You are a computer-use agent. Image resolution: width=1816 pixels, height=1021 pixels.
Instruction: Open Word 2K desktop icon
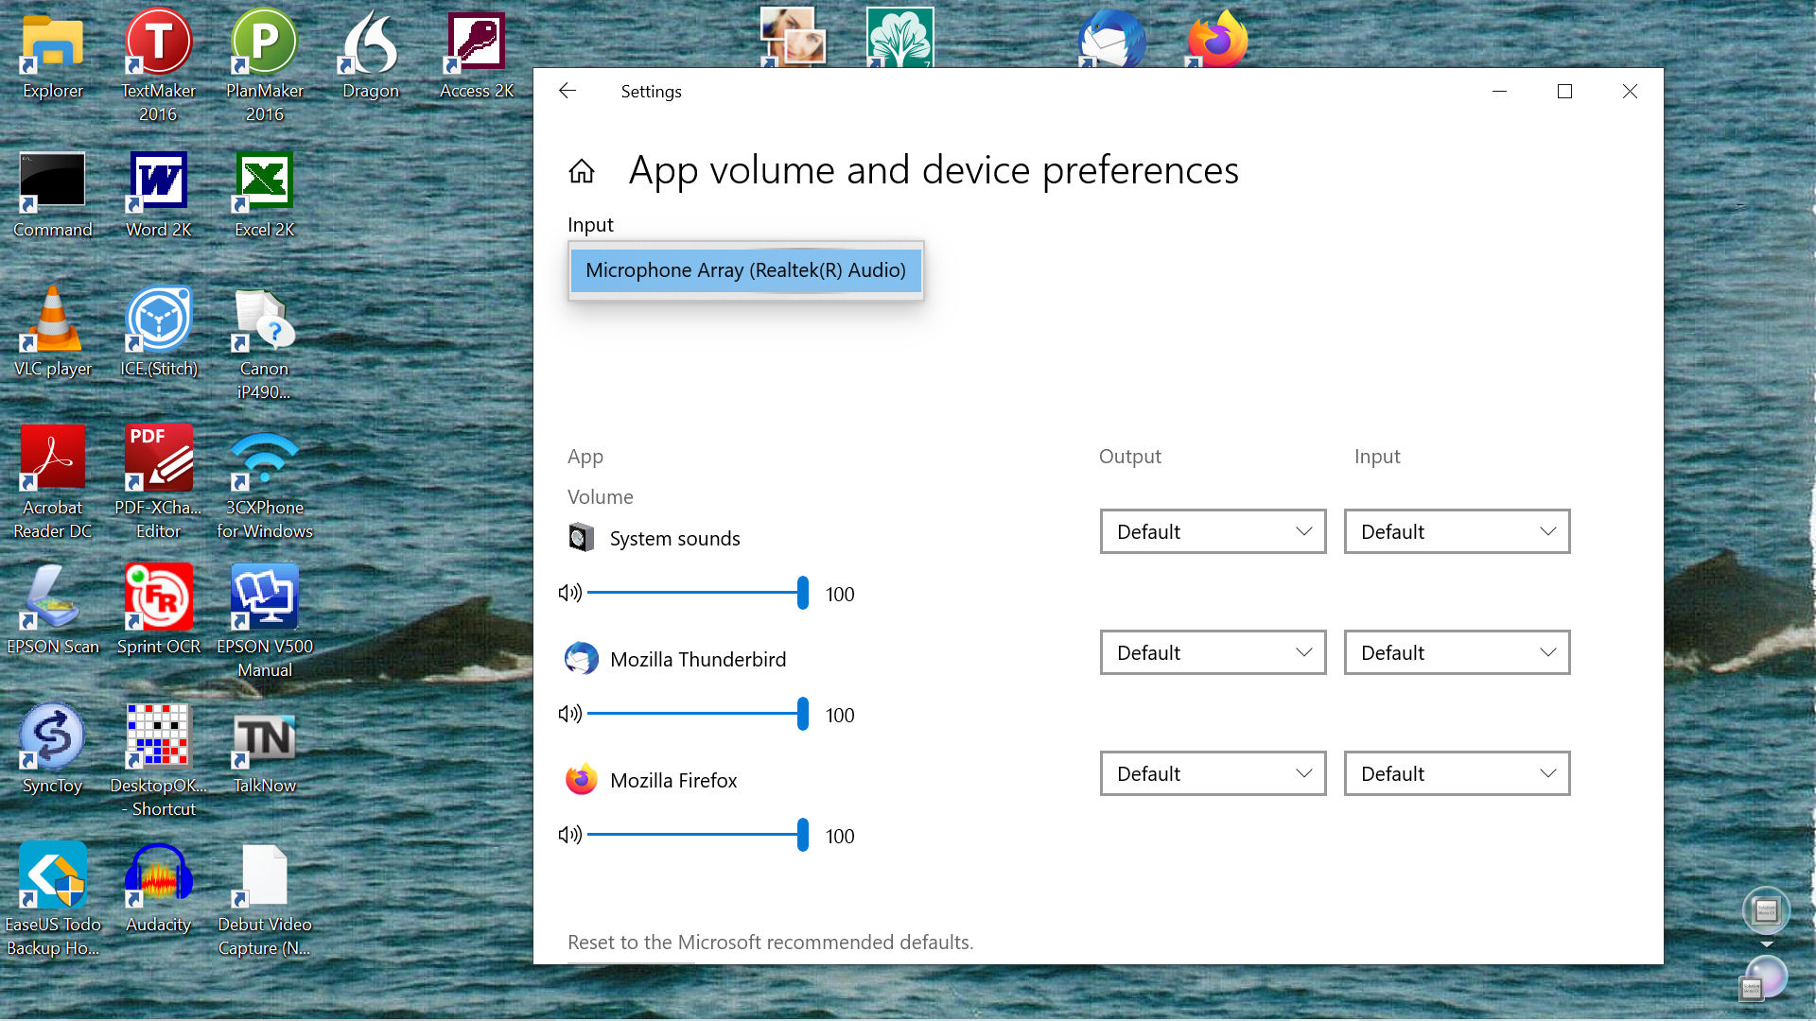159,196
